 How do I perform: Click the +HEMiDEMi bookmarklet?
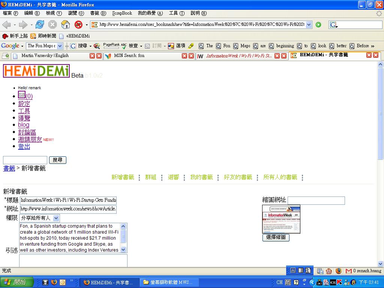coord(75,36)
